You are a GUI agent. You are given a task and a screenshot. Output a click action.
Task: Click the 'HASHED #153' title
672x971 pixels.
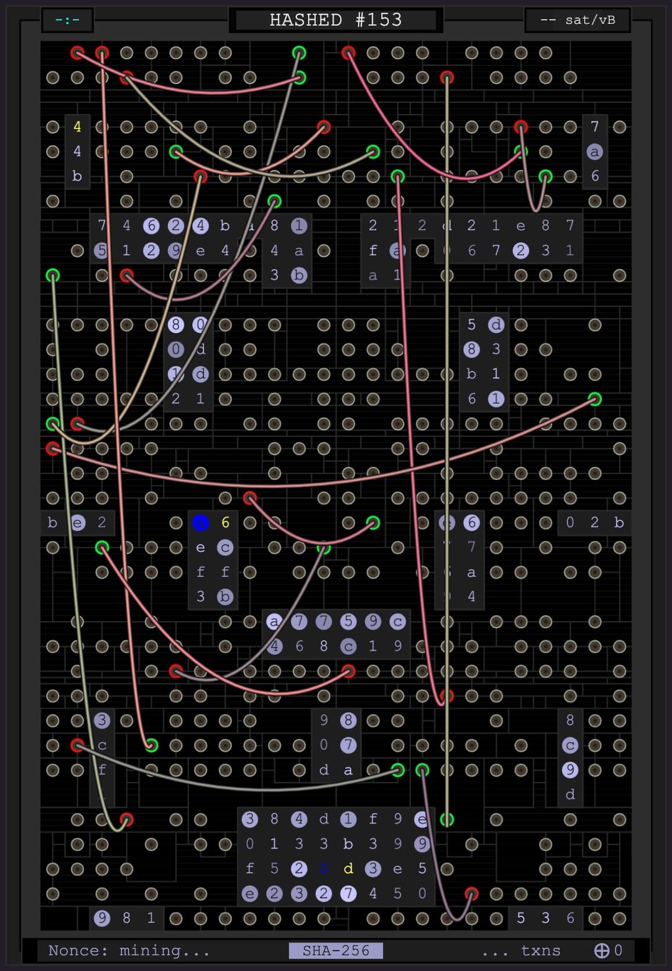pyautogui.click(x=335, y=20)
